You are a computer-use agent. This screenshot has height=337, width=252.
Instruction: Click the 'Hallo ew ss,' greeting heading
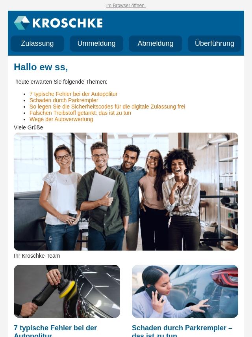41,67
